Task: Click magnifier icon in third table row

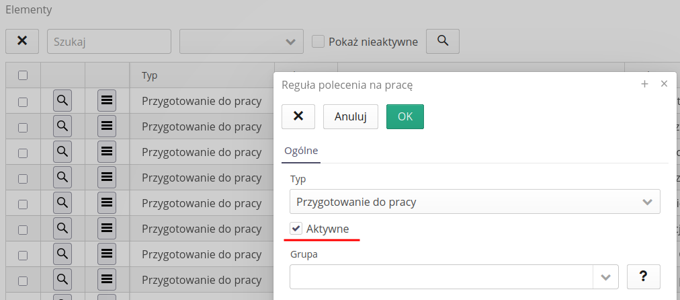Action: (62, 152)
